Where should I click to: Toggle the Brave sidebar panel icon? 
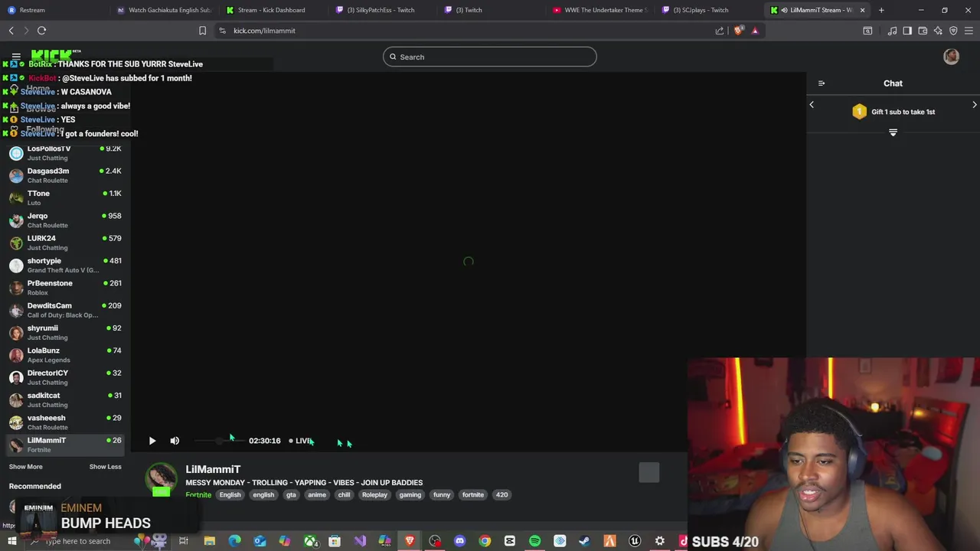pos(907,31)
